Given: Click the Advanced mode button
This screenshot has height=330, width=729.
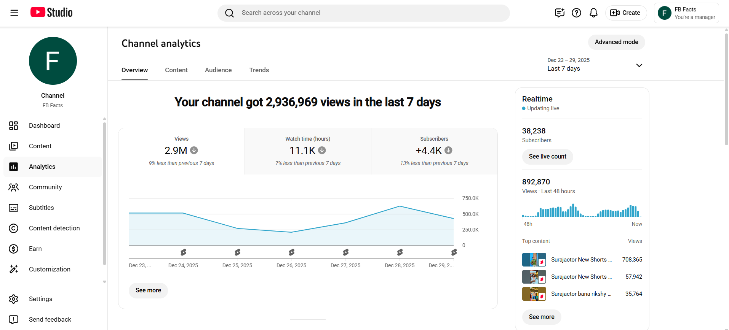Looking at the screenshot, I should coord(616,42).
